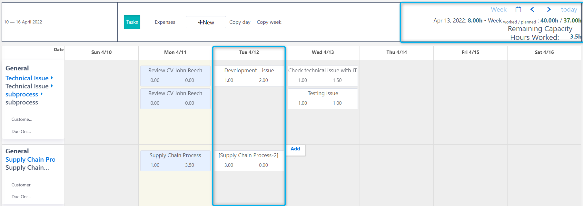Select the Tue 4/12 column header
Viewport: 583px width, 206px height.
[x=249, y=52]
